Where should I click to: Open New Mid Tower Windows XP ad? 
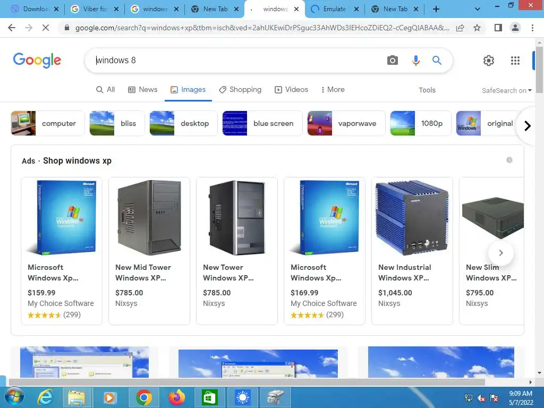(149, 251)
